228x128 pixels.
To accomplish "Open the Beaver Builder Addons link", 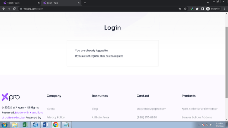I will tap(197, 117).
